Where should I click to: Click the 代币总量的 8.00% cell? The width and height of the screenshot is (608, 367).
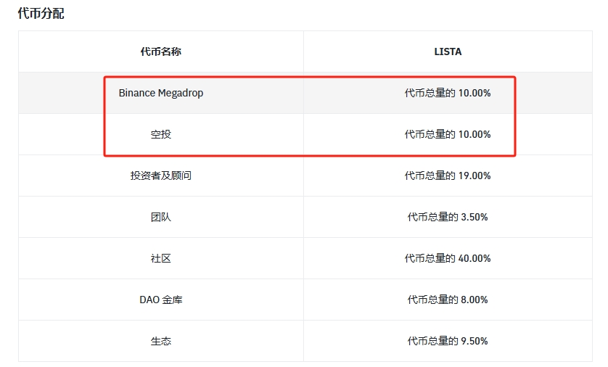pos(448,300)
